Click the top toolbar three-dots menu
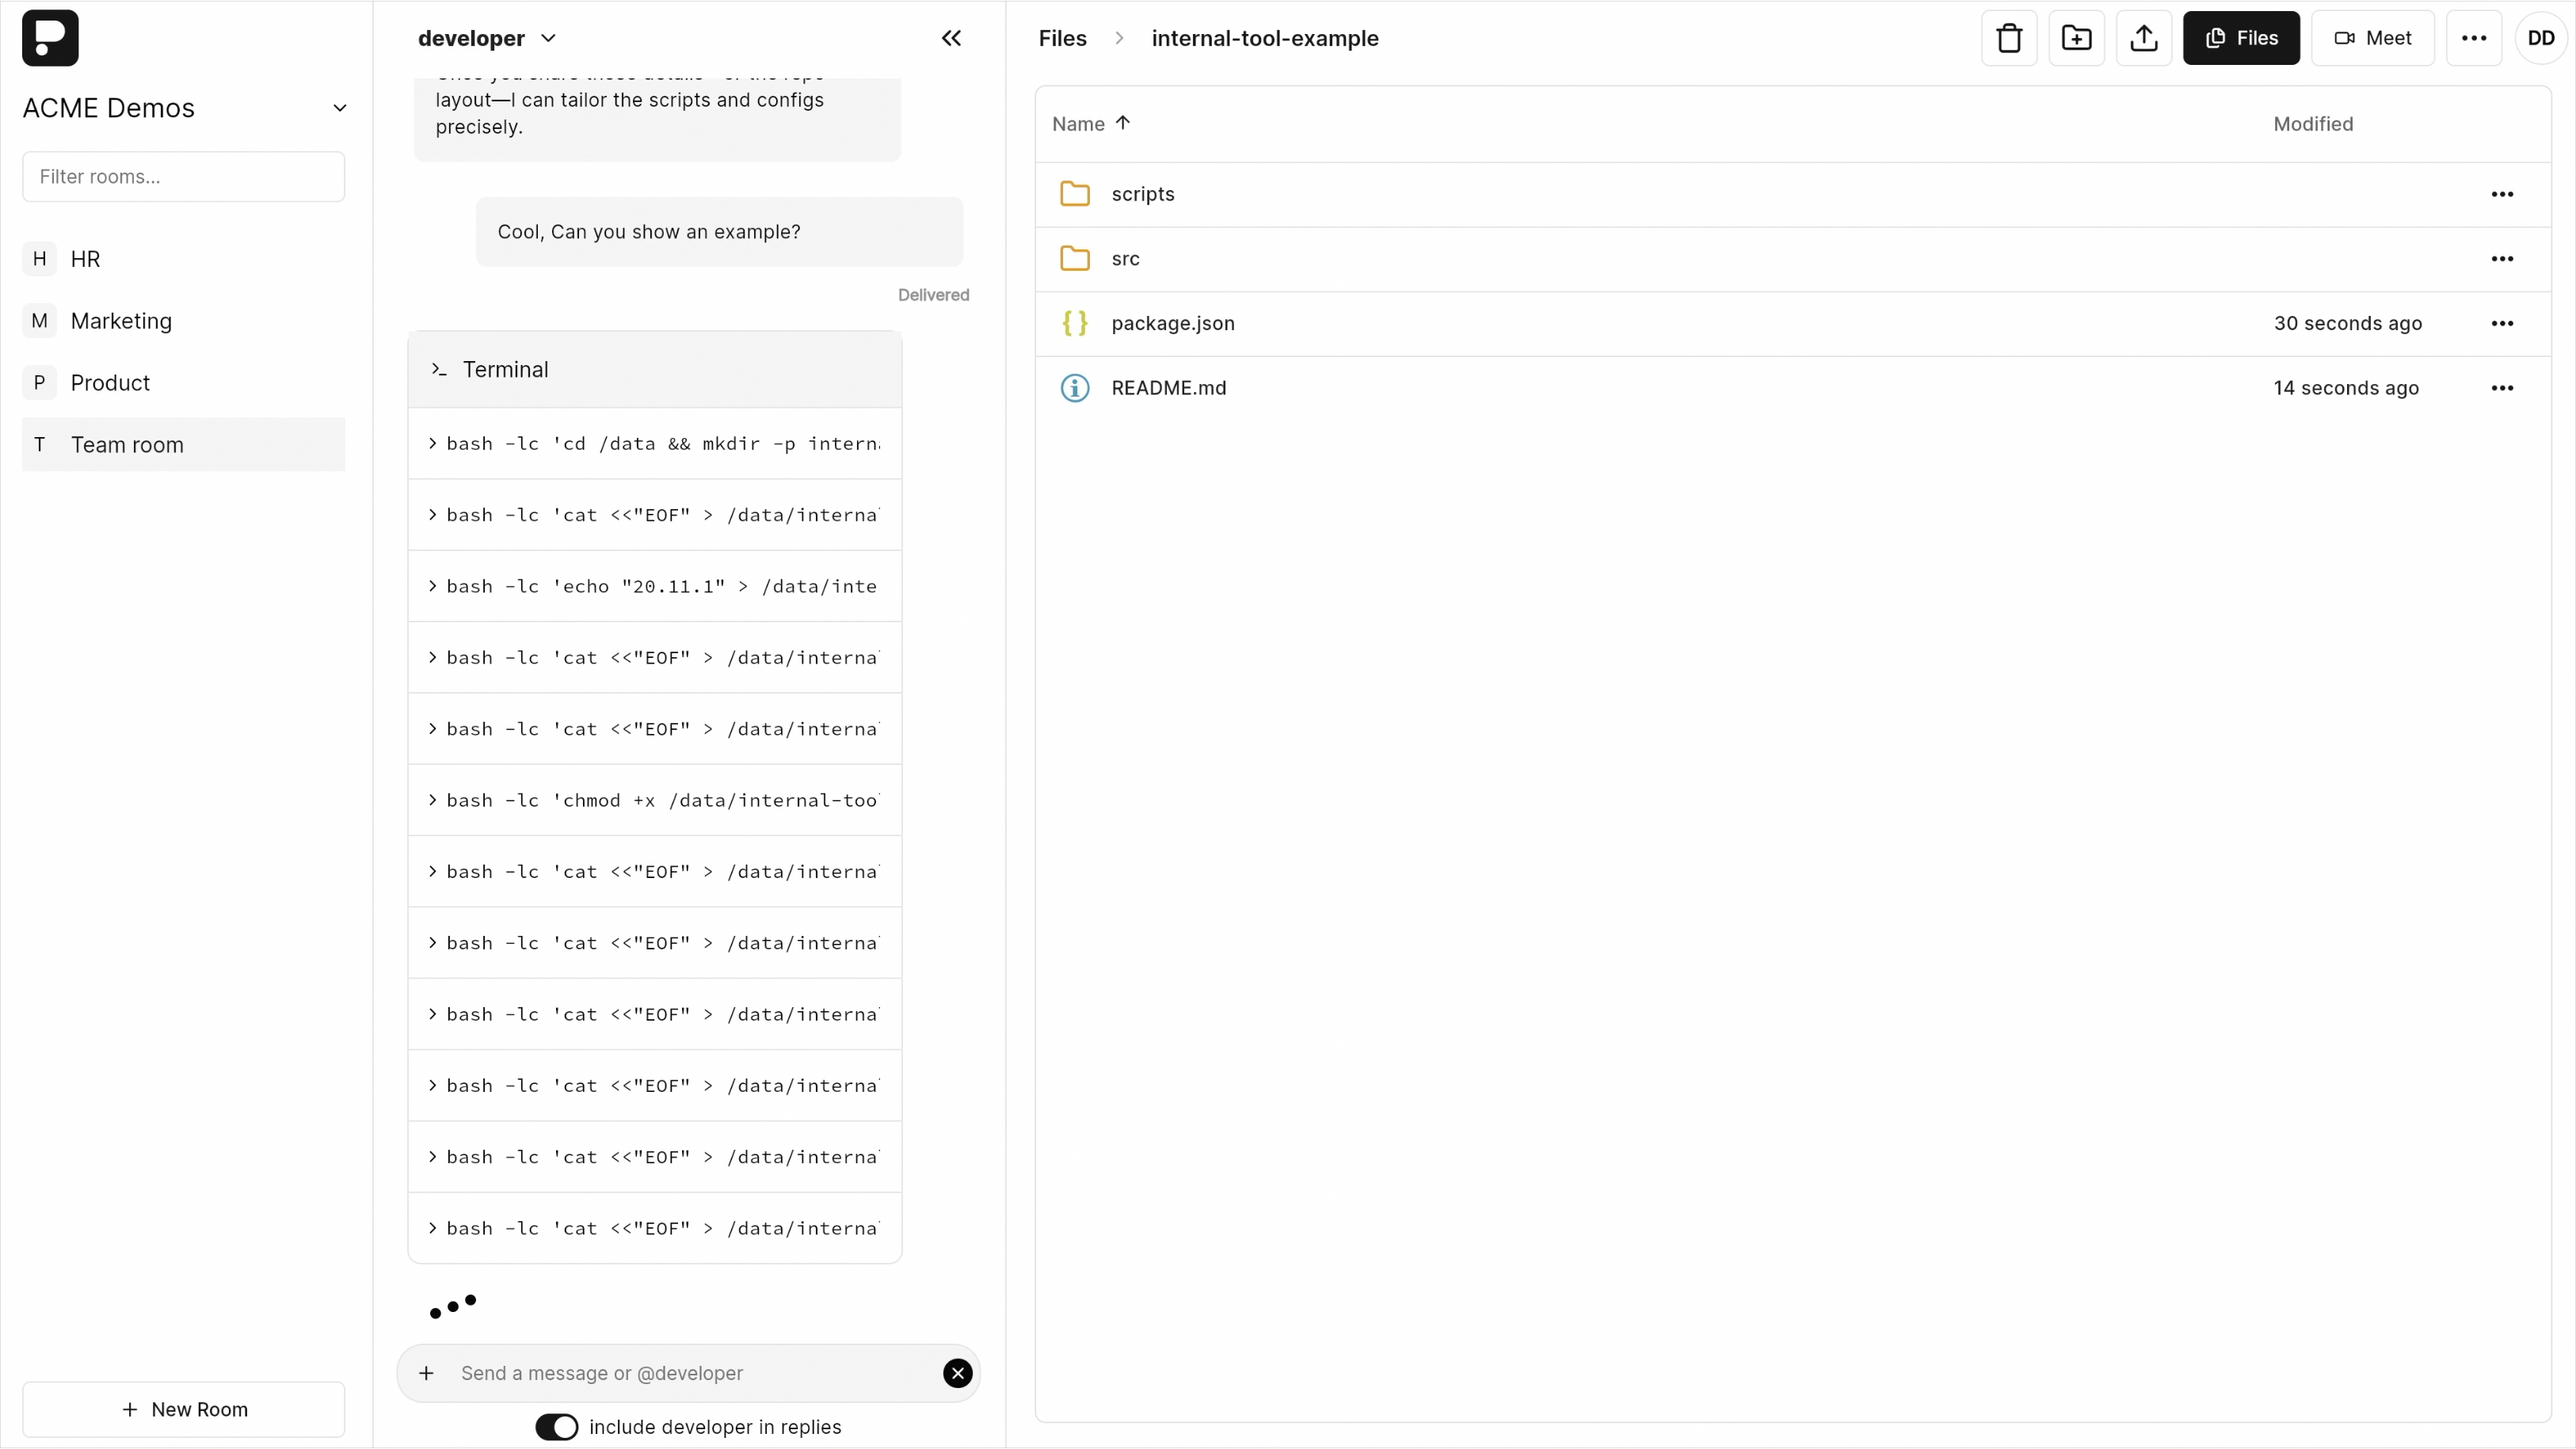This screenshot has height=1449, width=2576. tap(2473, 38)
